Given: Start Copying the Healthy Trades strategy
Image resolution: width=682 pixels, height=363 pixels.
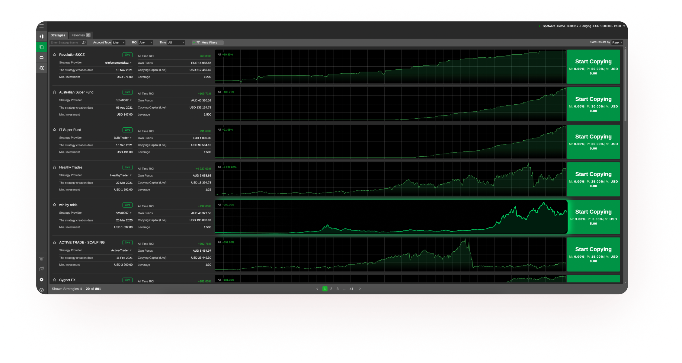Looking at the screenshot, I should coord(593,180).
